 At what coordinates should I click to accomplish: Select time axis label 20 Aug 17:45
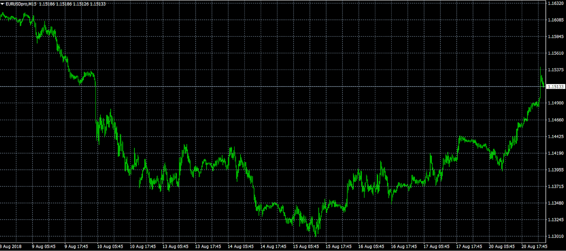(534, 246)
